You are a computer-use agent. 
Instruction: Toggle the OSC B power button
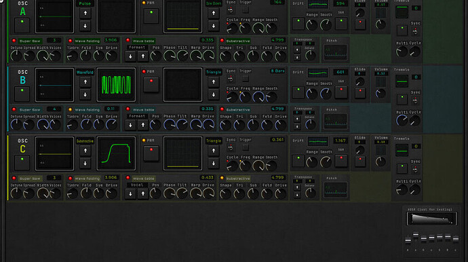[22, 94]
